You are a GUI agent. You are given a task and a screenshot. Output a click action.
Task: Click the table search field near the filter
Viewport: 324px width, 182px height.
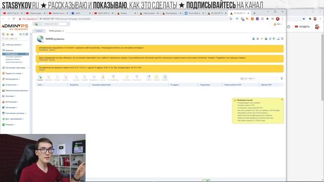pos(259,79)
